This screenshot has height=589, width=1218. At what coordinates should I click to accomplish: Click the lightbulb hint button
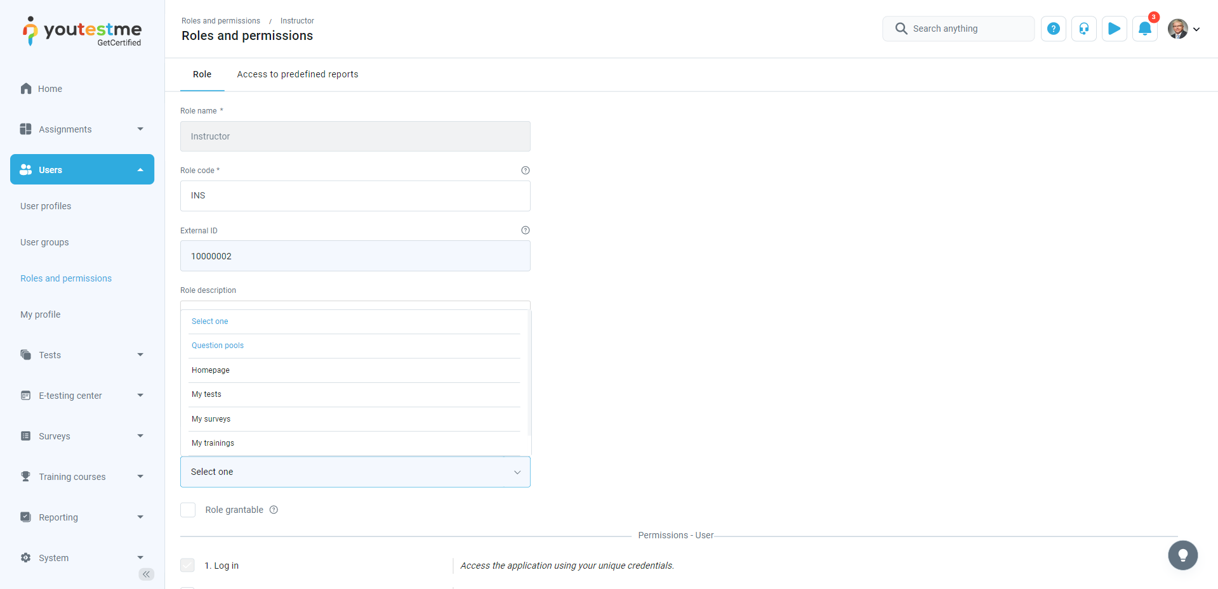(1182, 555)
